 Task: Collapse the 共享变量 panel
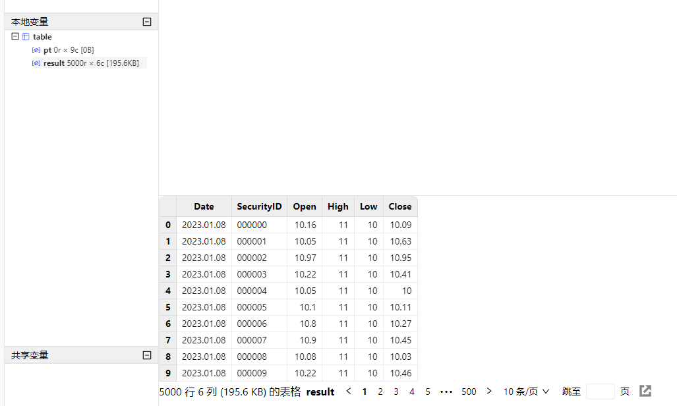tap(147, 355)
